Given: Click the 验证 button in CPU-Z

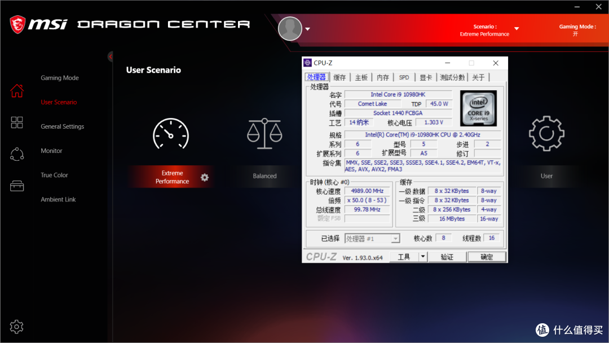Looking at the screenshot, I should (447, 257).
